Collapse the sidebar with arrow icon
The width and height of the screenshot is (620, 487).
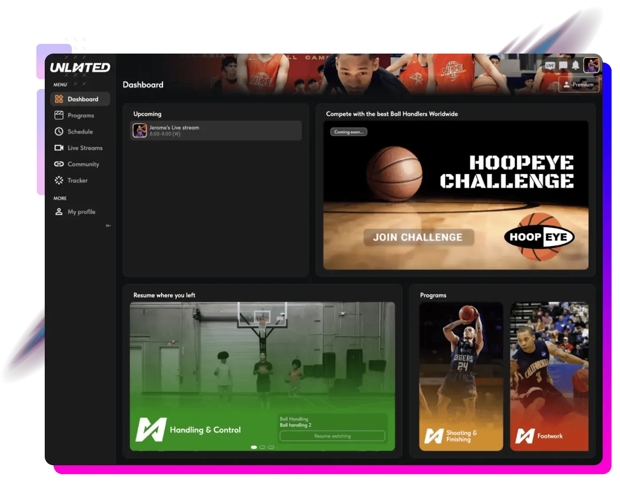click(108, 226)
